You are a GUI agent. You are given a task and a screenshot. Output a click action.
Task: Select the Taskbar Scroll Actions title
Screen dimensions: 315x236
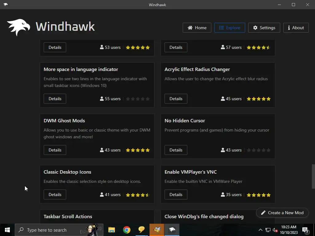(x=68, y=217)
